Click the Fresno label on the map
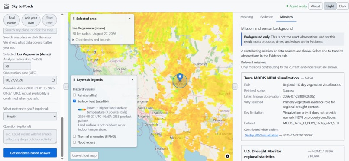This screenshot has width=349, height=161. pyautogui.click(x=121, y=69)
